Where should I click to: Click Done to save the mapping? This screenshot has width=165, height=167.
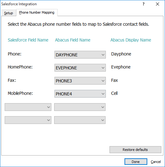tap(136, 162)
